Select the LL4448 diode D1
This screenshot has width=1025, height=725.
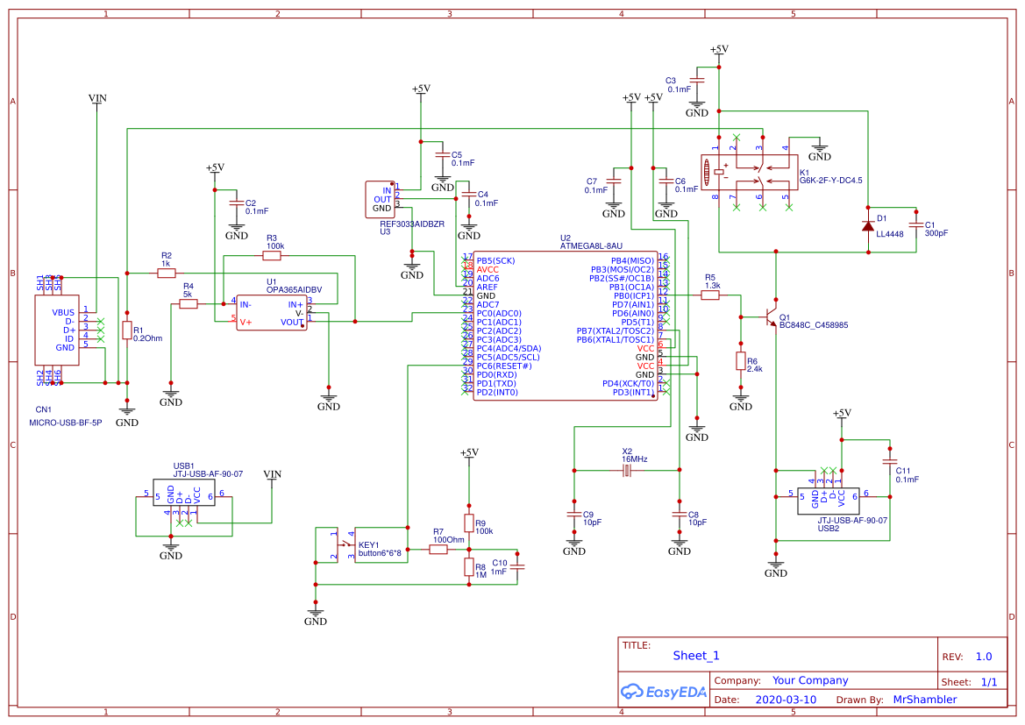867,226
